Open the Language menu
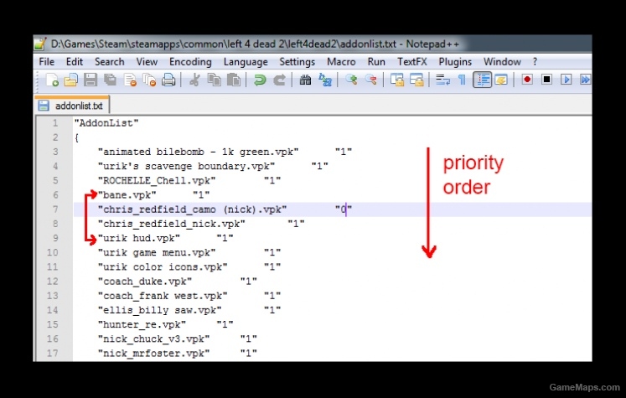626x398 pixels. tap(246, 62)
